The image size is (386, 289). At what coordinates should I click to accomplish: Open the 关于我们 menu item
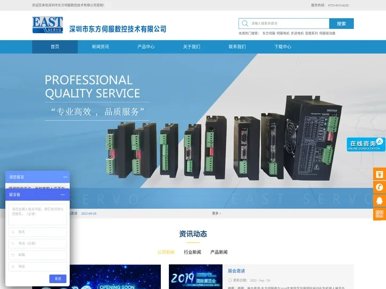[x=191, y=47]
